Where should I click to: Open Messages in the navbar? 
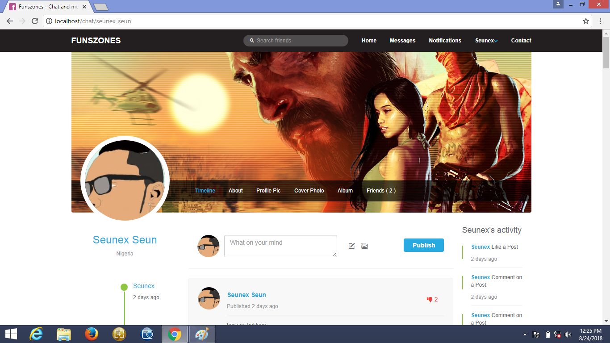pyautogui.click(x=402, y=41)
